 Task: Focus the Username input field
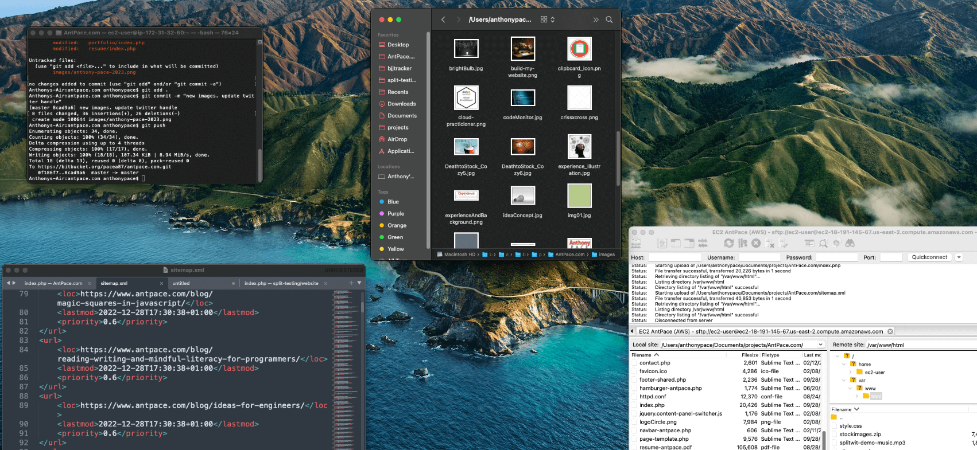click(x=759, y=257)
